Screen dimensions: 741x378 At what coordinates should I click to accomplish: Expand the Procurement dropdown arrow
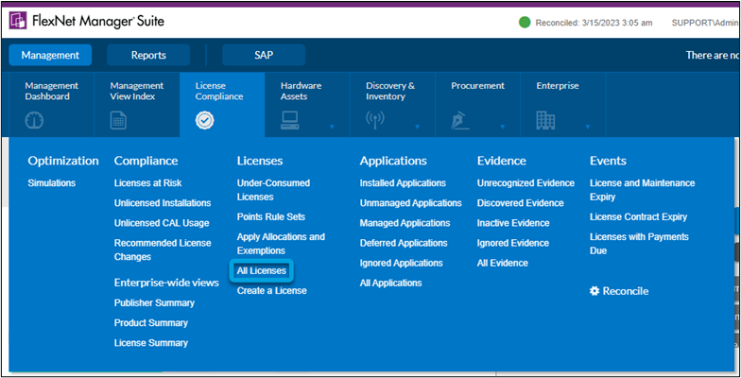tap(503, 127)
